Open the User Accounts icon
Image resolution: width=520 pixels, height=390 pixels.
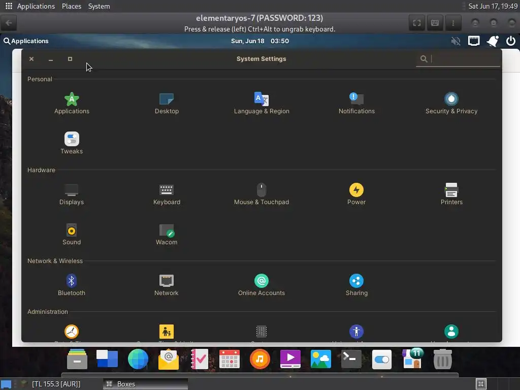[x=451, y=331]
